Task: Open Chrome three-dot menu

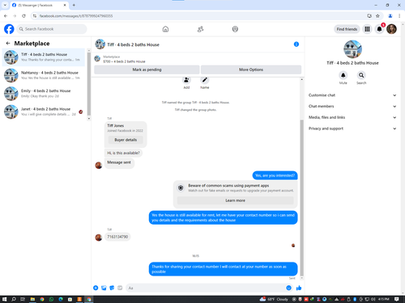Action: (x=399, y=16)
